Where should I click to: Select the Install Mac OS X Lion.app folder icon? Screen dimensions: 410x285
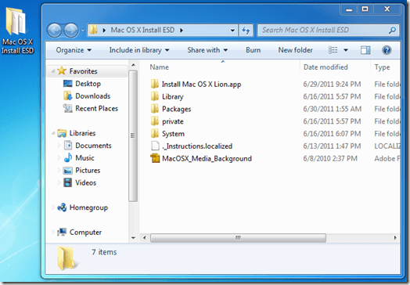point(155,84)
